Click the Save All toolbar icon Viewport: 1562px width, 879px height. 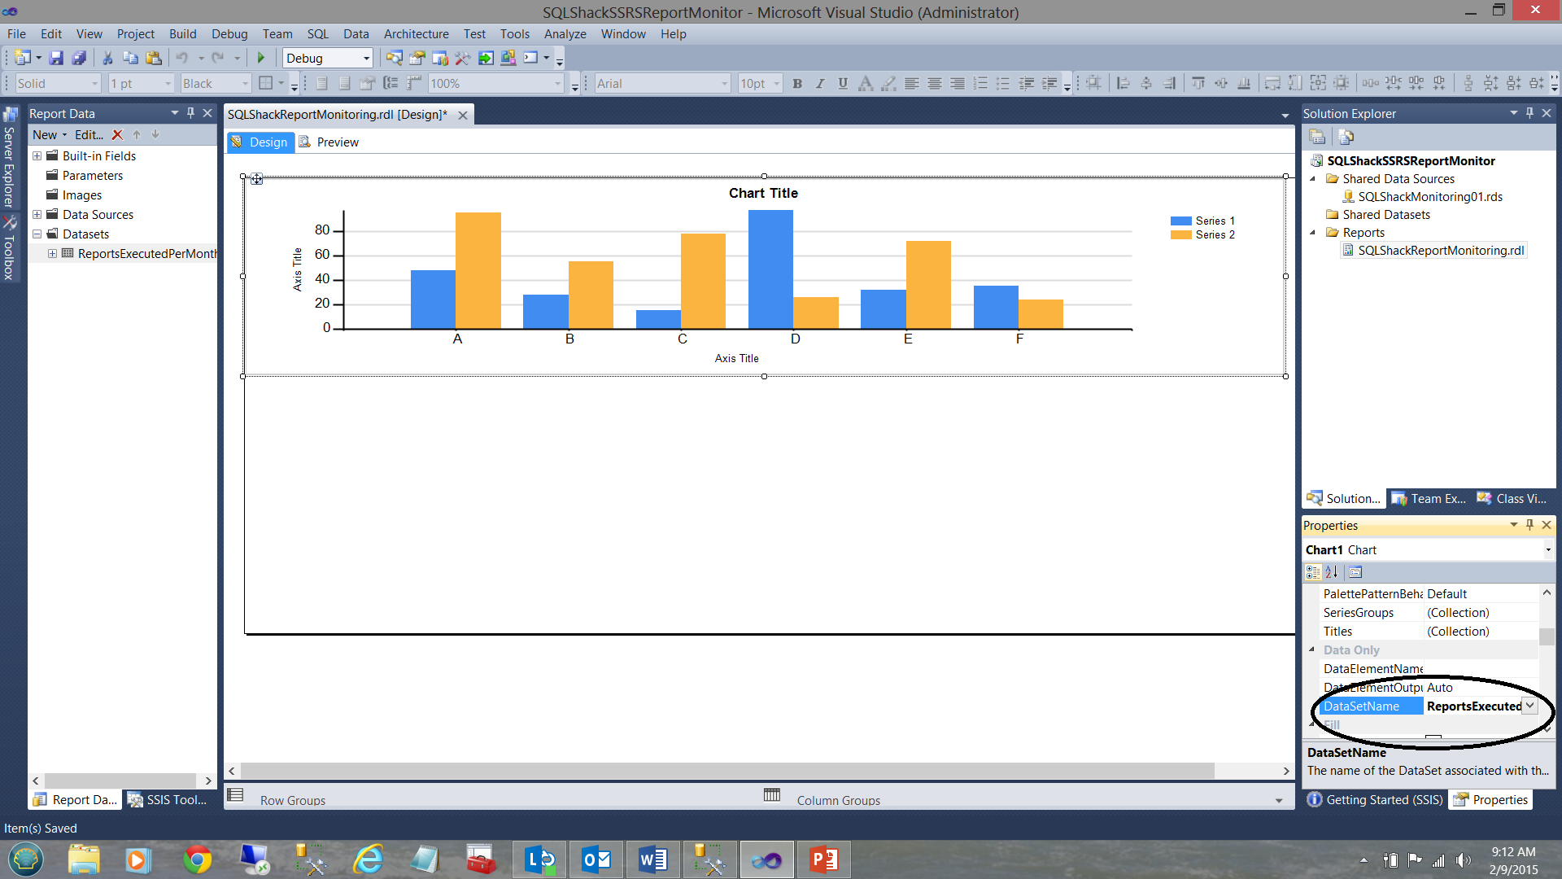click(x=79, y=58)
